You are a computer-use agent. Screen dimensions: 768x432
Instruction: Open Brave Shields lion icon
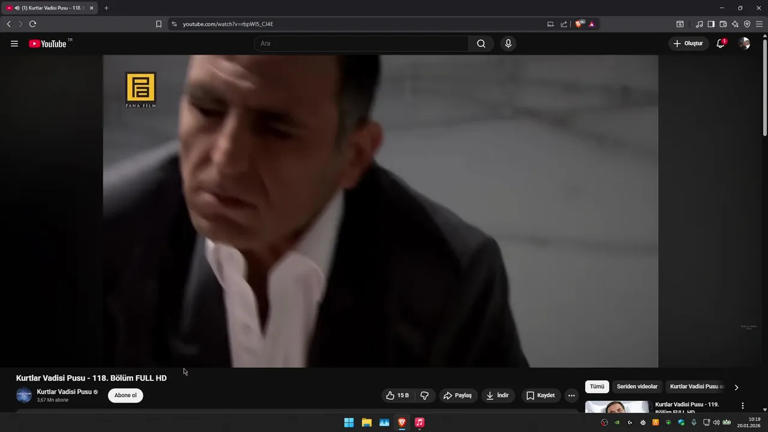click(x=579, y=24)
